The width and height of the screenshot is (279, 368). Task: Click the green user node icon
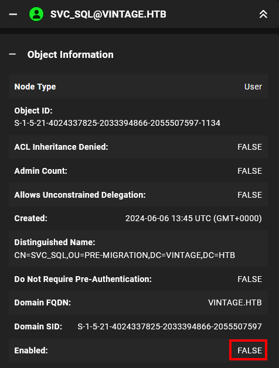click(36, 14)
